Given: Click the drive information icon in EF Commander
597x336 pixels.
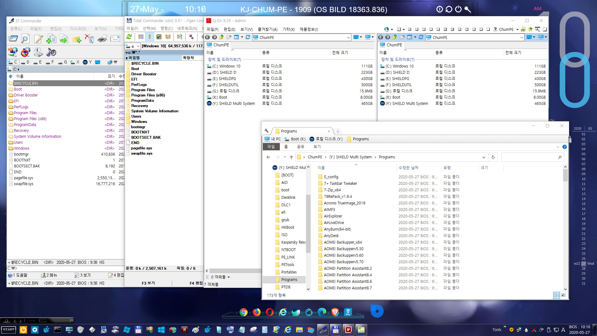Looking at the screenshot, I should point(38,52).
